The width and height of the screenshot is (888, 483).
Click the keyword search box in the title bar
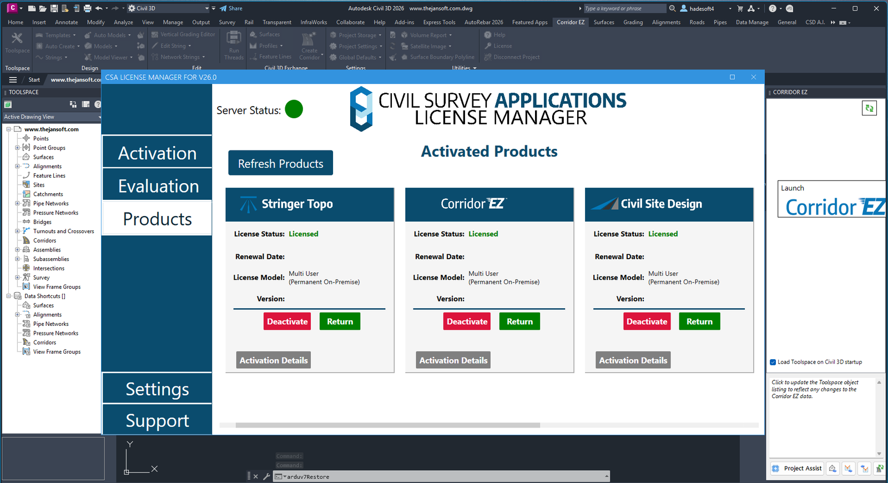[x=624, y=8]
